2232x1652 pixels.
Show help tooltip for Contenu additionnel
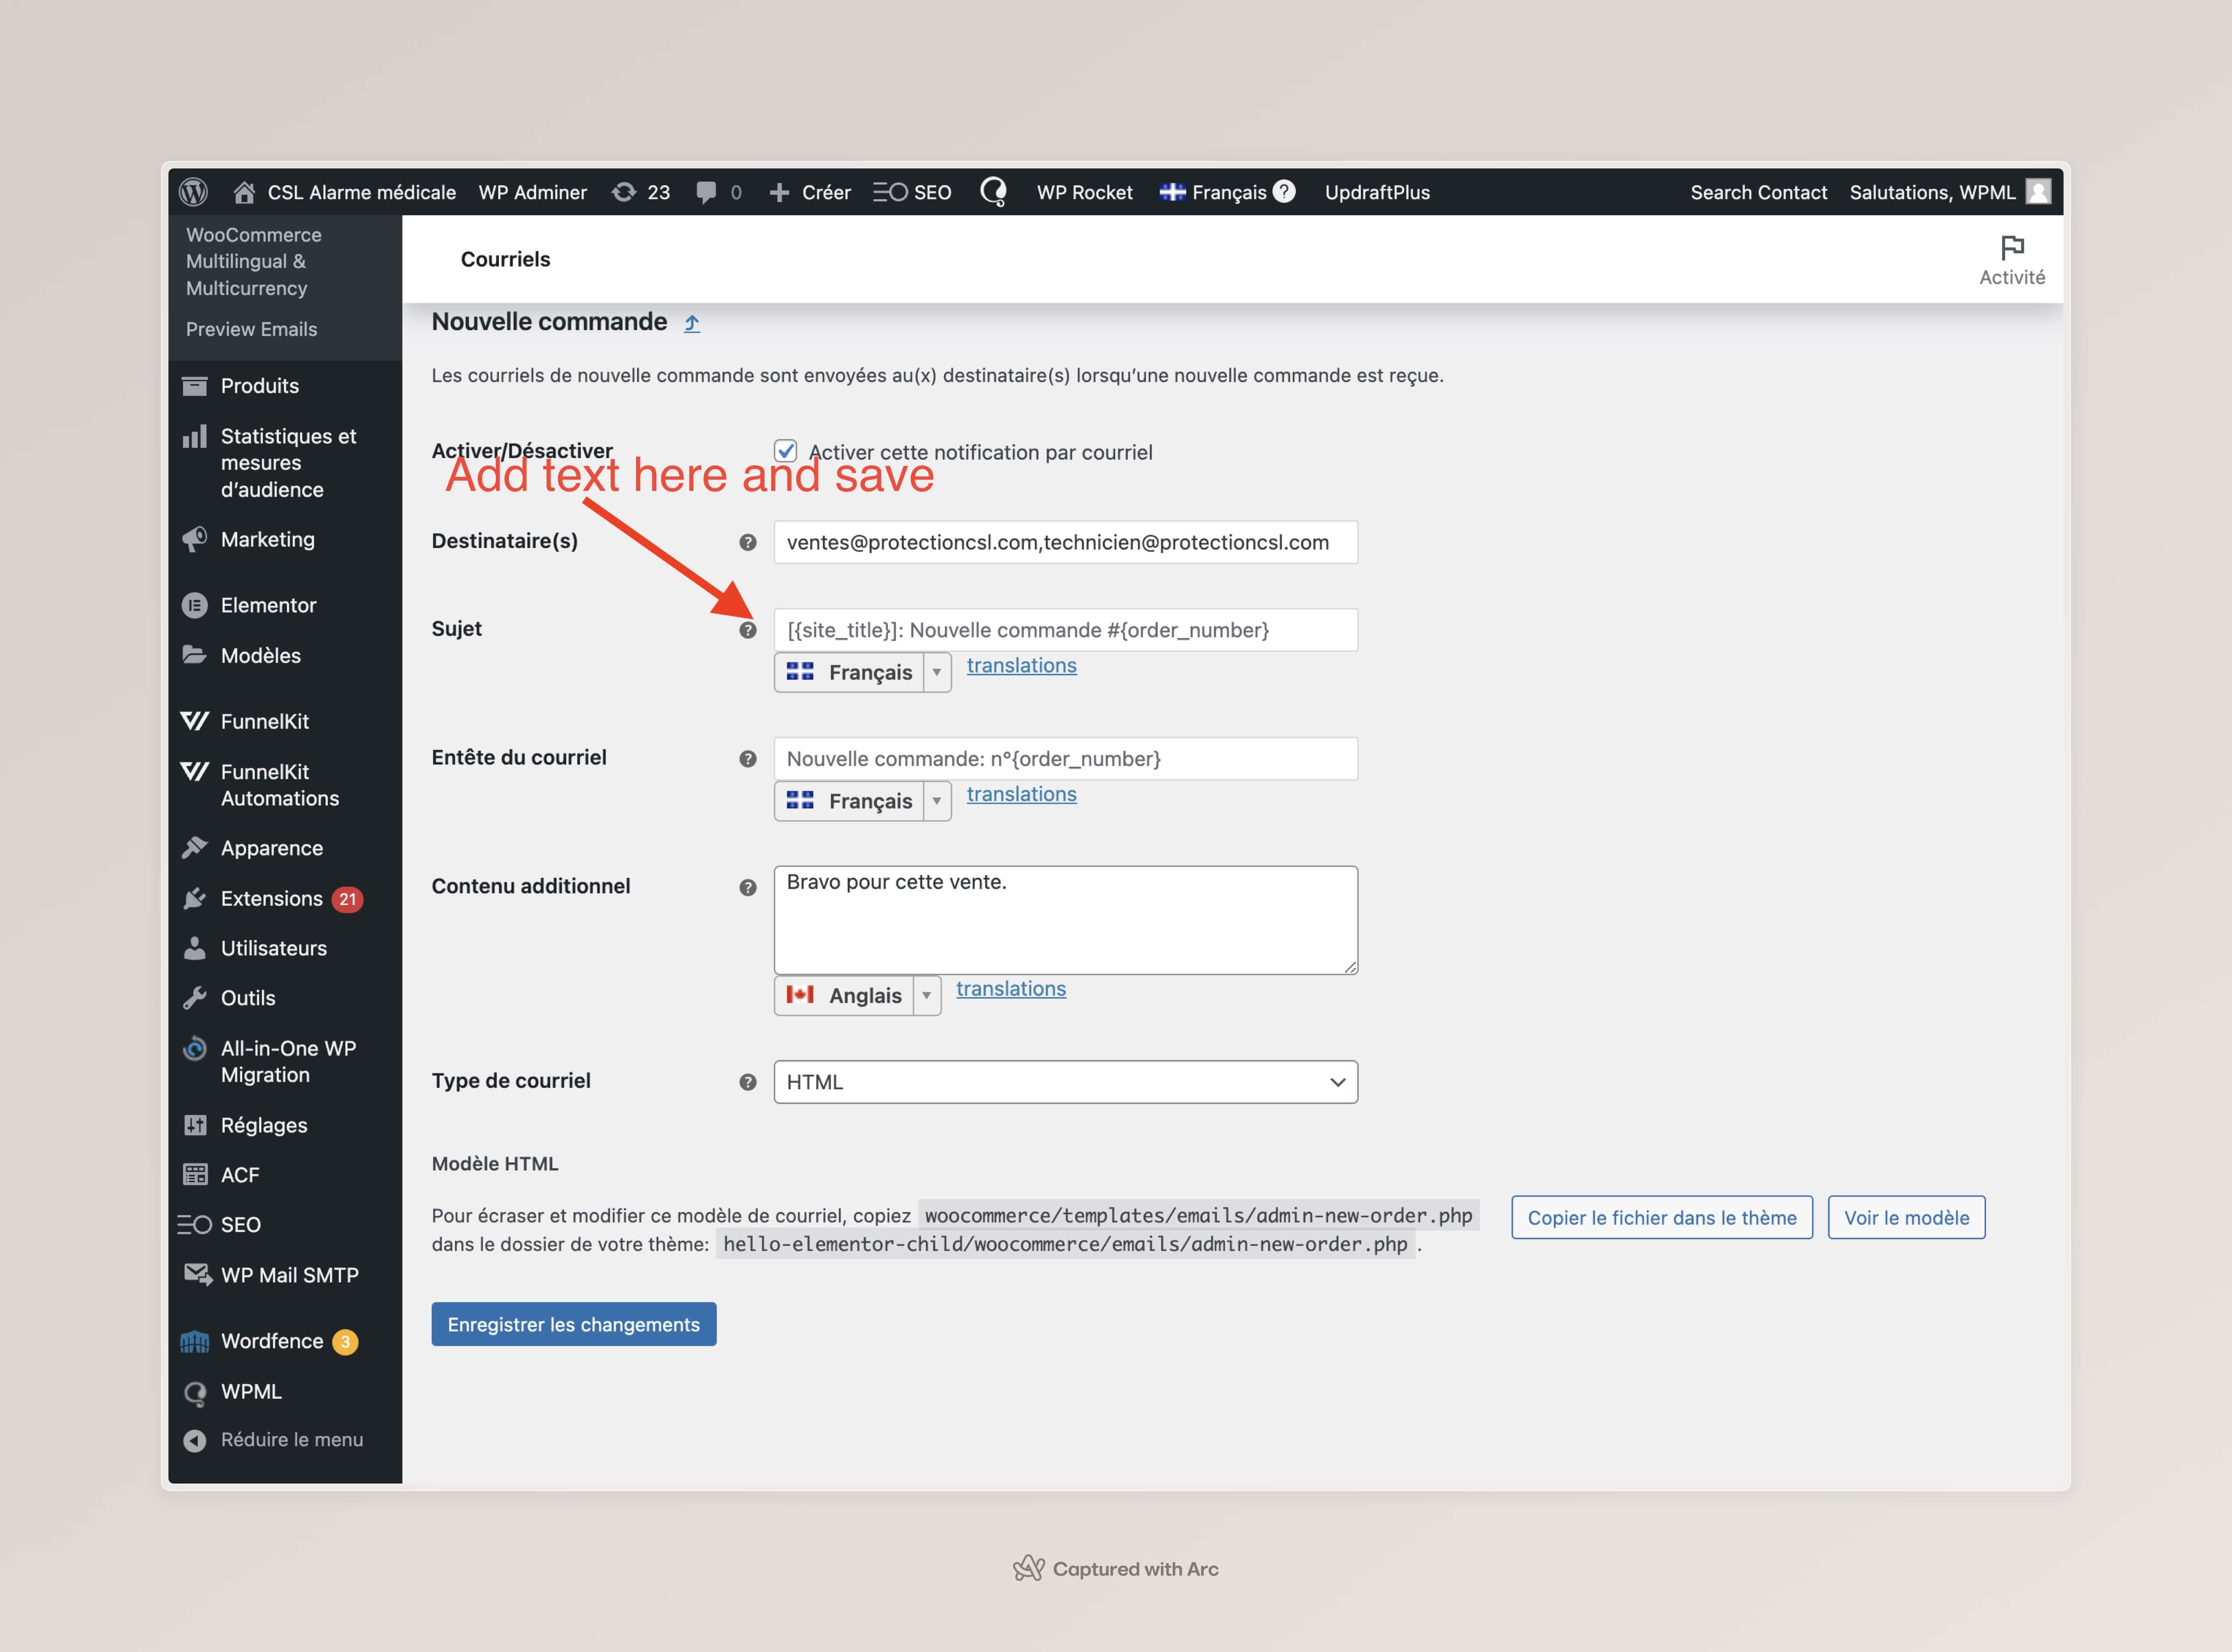(747, 888)
